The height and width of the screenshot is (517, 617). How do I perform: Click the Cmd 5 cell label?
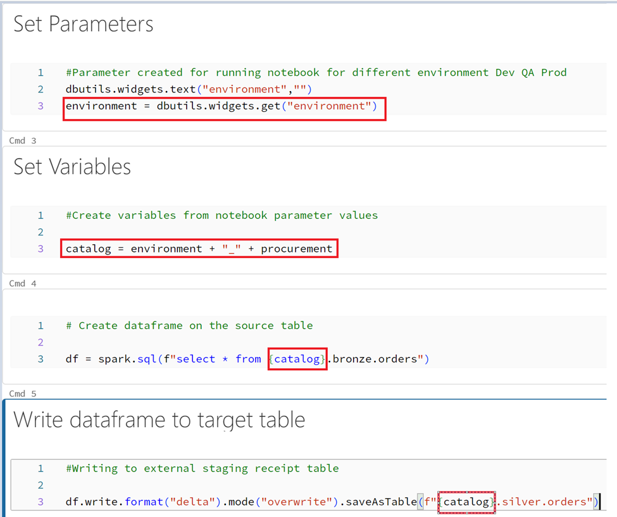coord(22,394)
